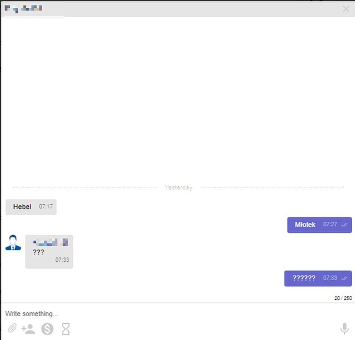Screen dimensions: 355x340
Task: Click the blurred sender name in message
Action: tap(50, 242)
